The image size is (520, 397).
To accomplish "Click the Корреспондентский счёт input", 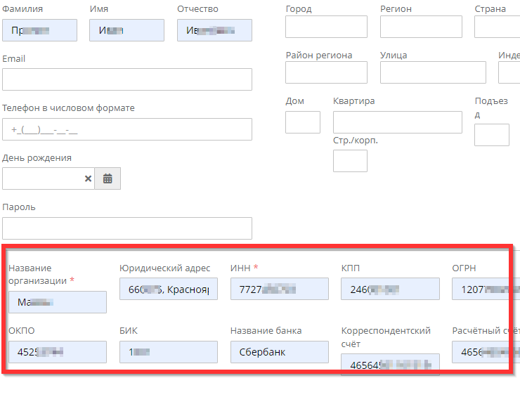I will [x=390, y=364].
